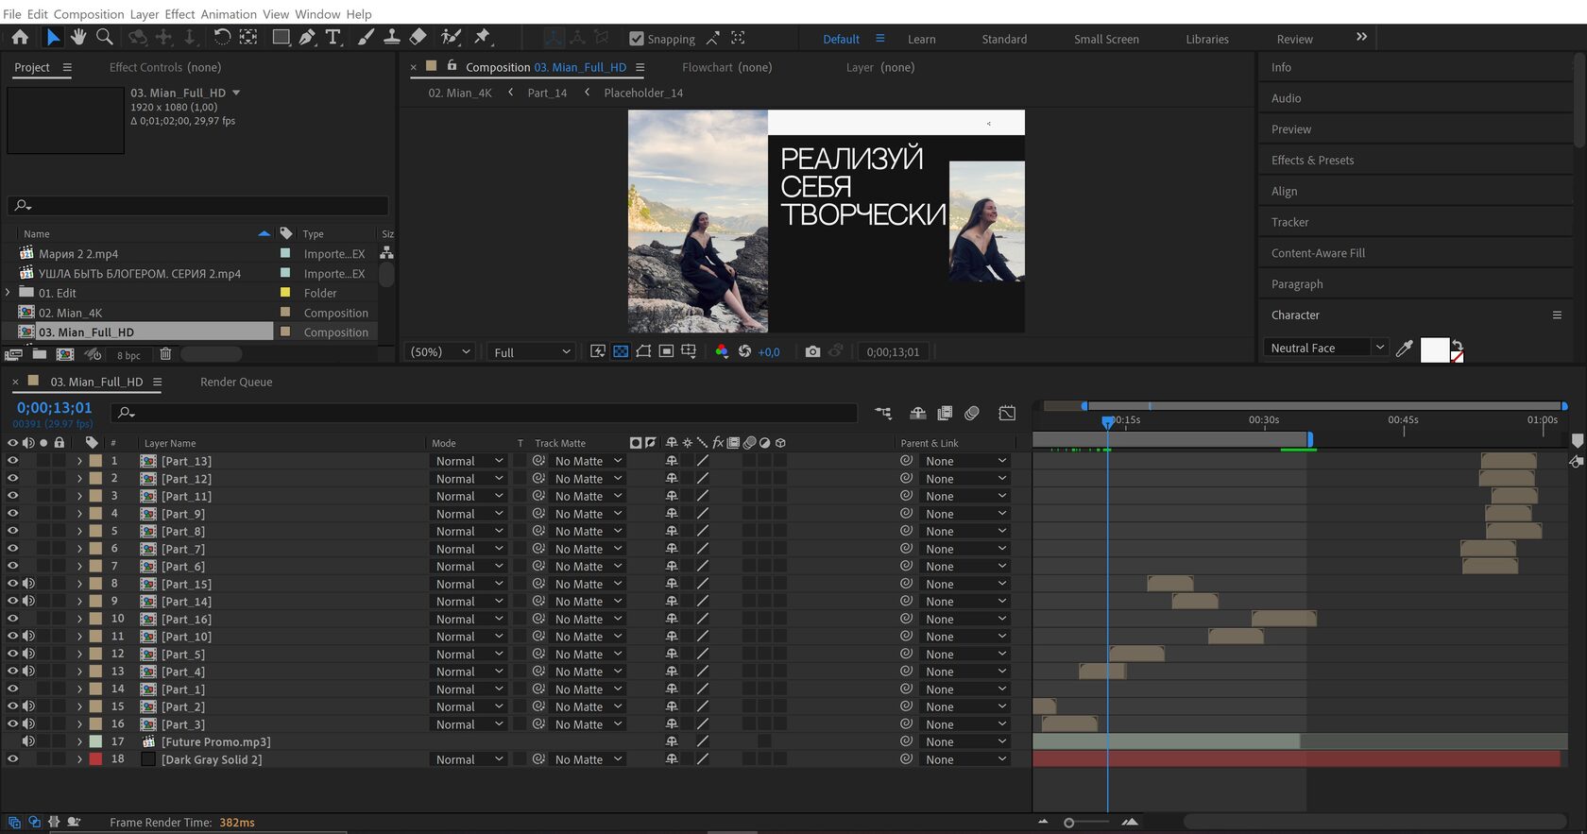Switch to the Render Queue tab
Image resolution: width=1587 pixels, height=834 pixels.
236,382
